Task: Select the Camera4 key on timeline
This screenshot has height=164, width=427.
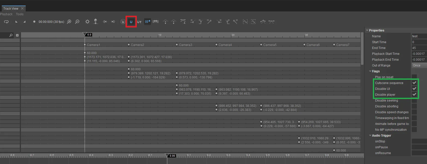Action: tap(217, 45)
